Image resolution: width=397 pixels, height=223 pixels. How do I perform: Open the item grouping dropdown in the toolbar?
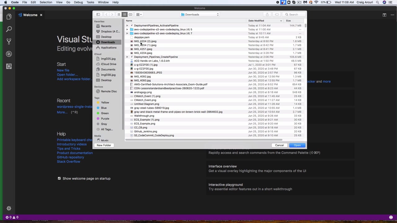click(x=139, y=15)
